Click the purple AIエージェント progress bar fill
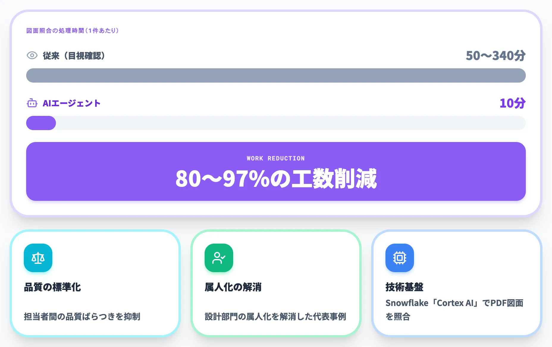Screen dimensions: 552x347 (x=41, y=123)
